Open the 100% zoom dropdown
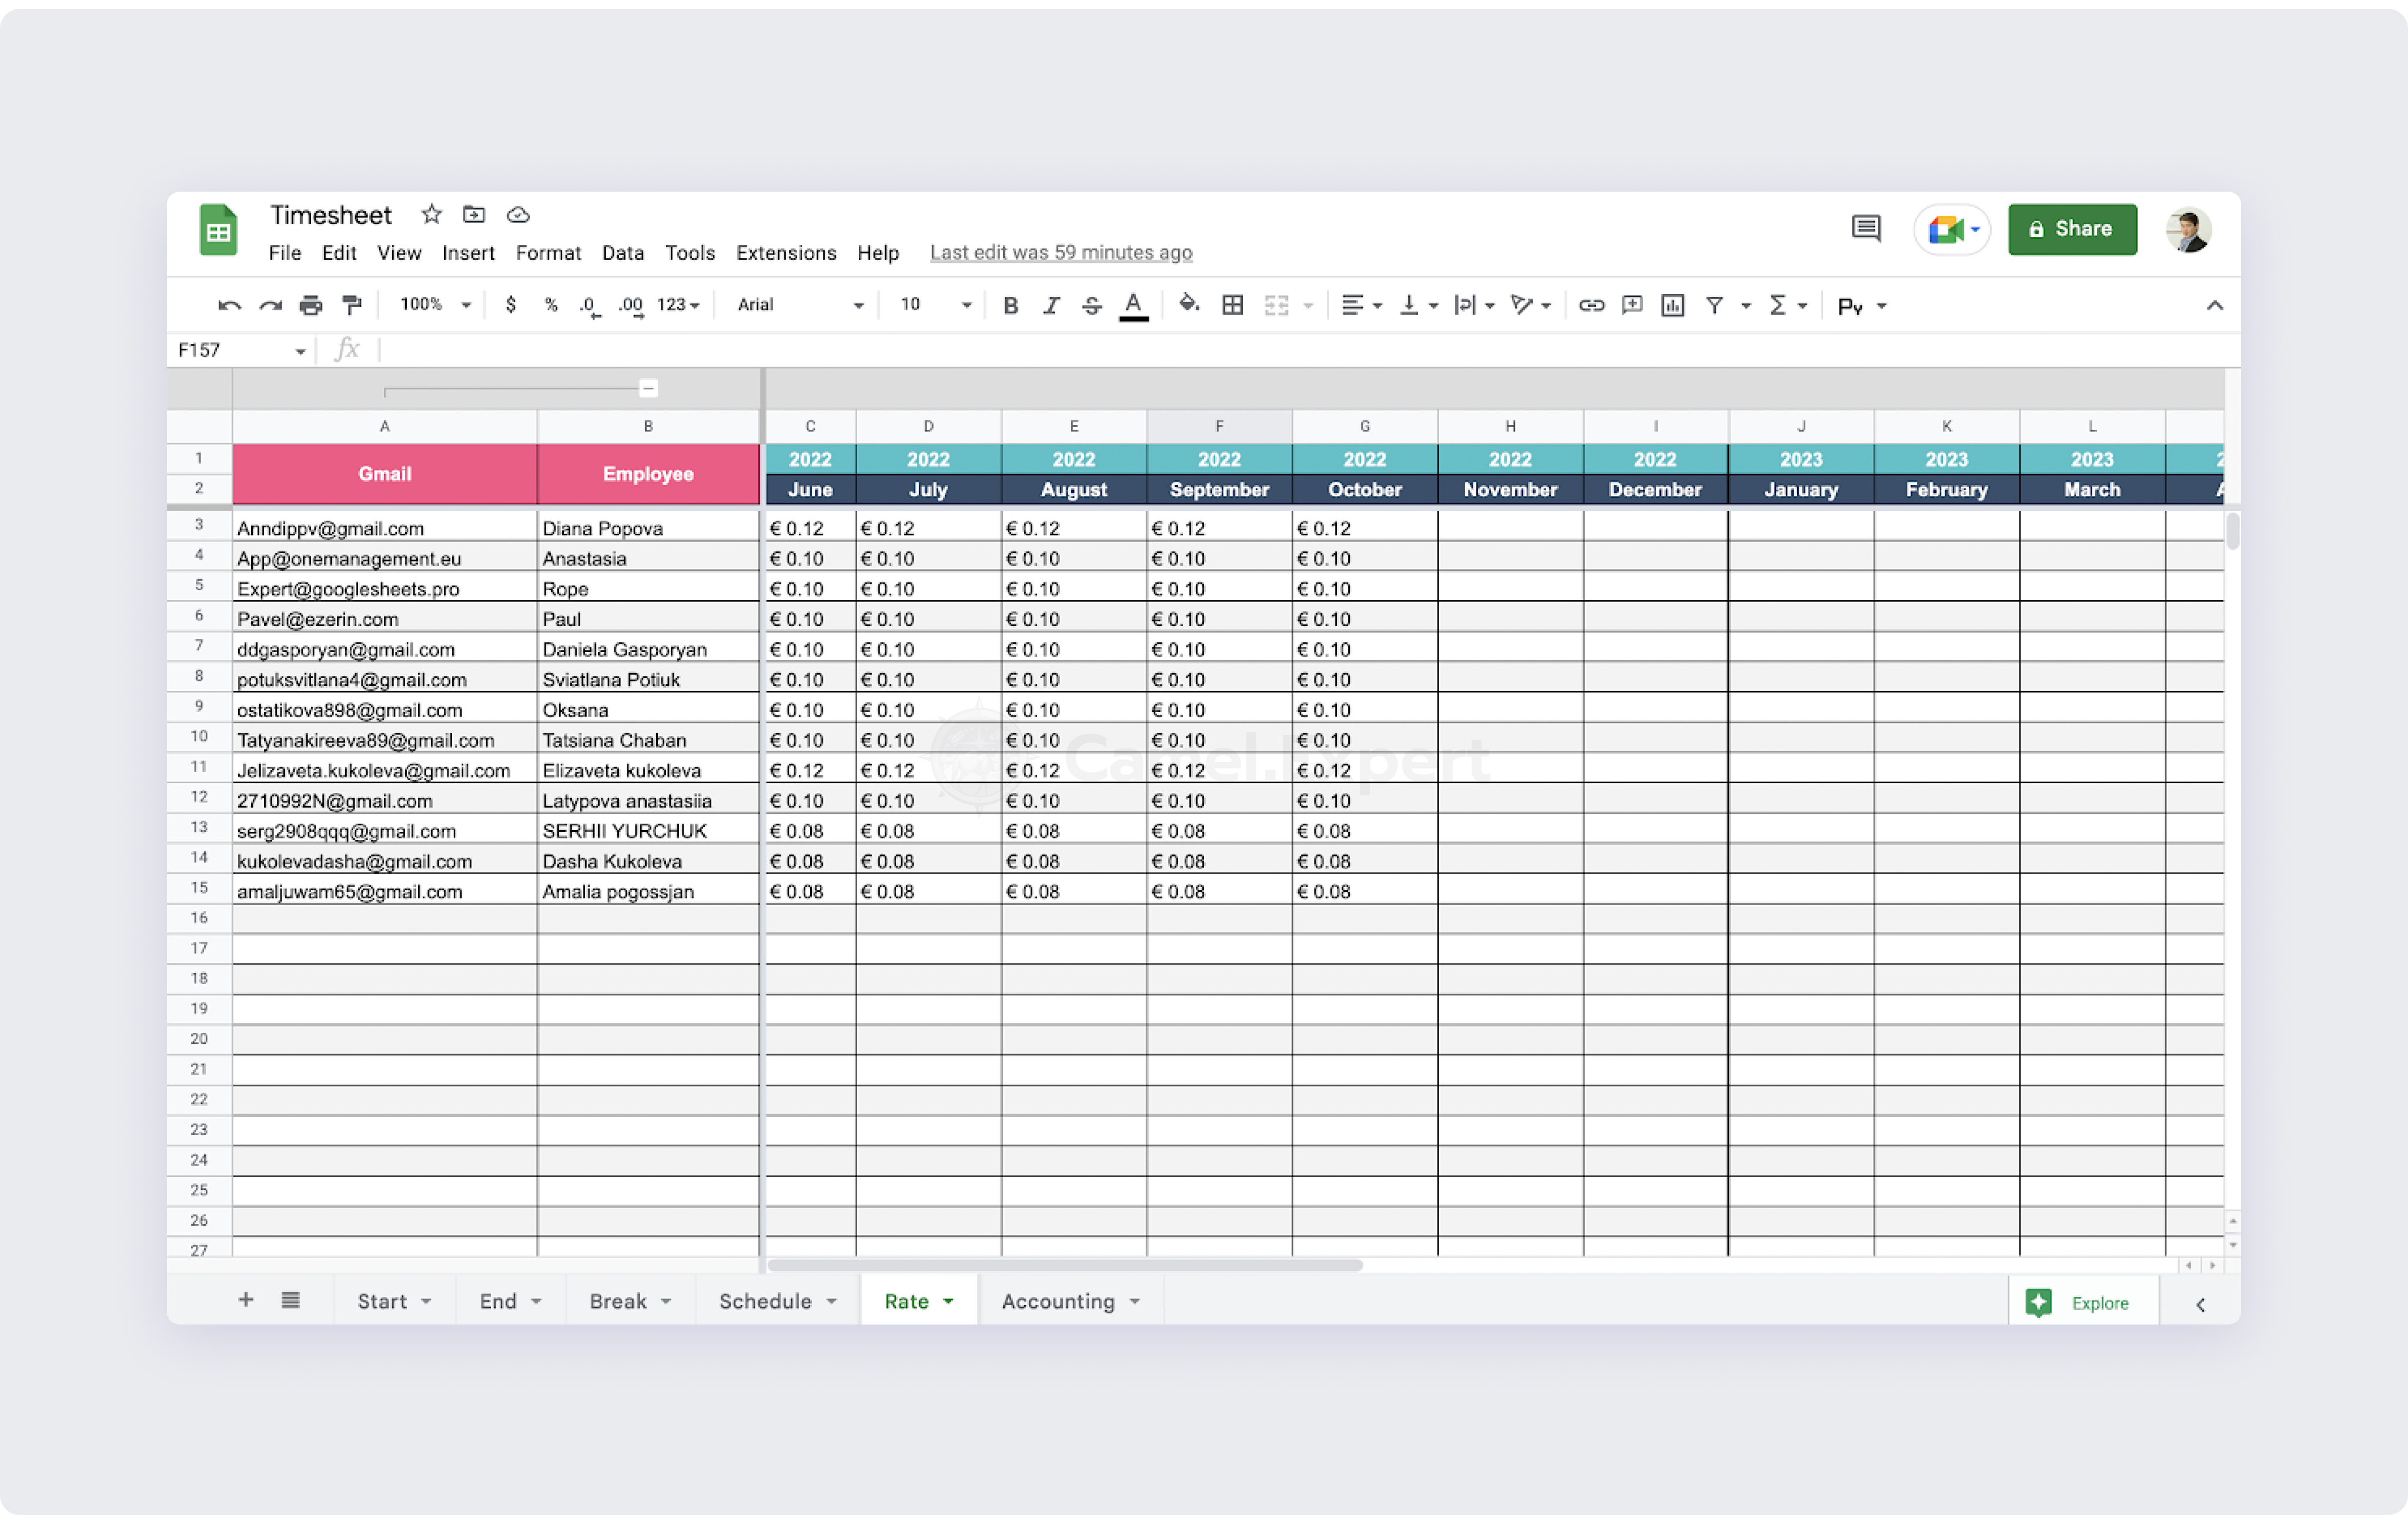Screen dimensions: 2408x1515 tap(435, 305)
